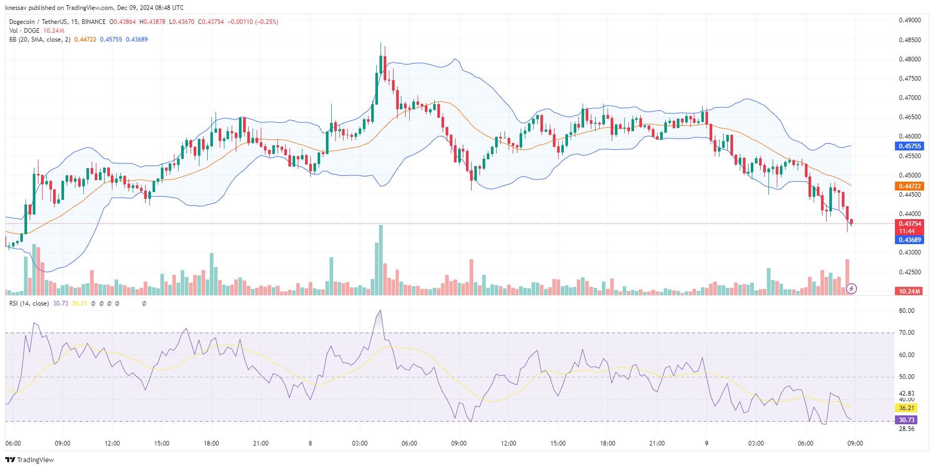Image resolution: width=934 pixels, height=469 pixels.
Task: Click the low value L0.43670
Action: coord(182,22)
